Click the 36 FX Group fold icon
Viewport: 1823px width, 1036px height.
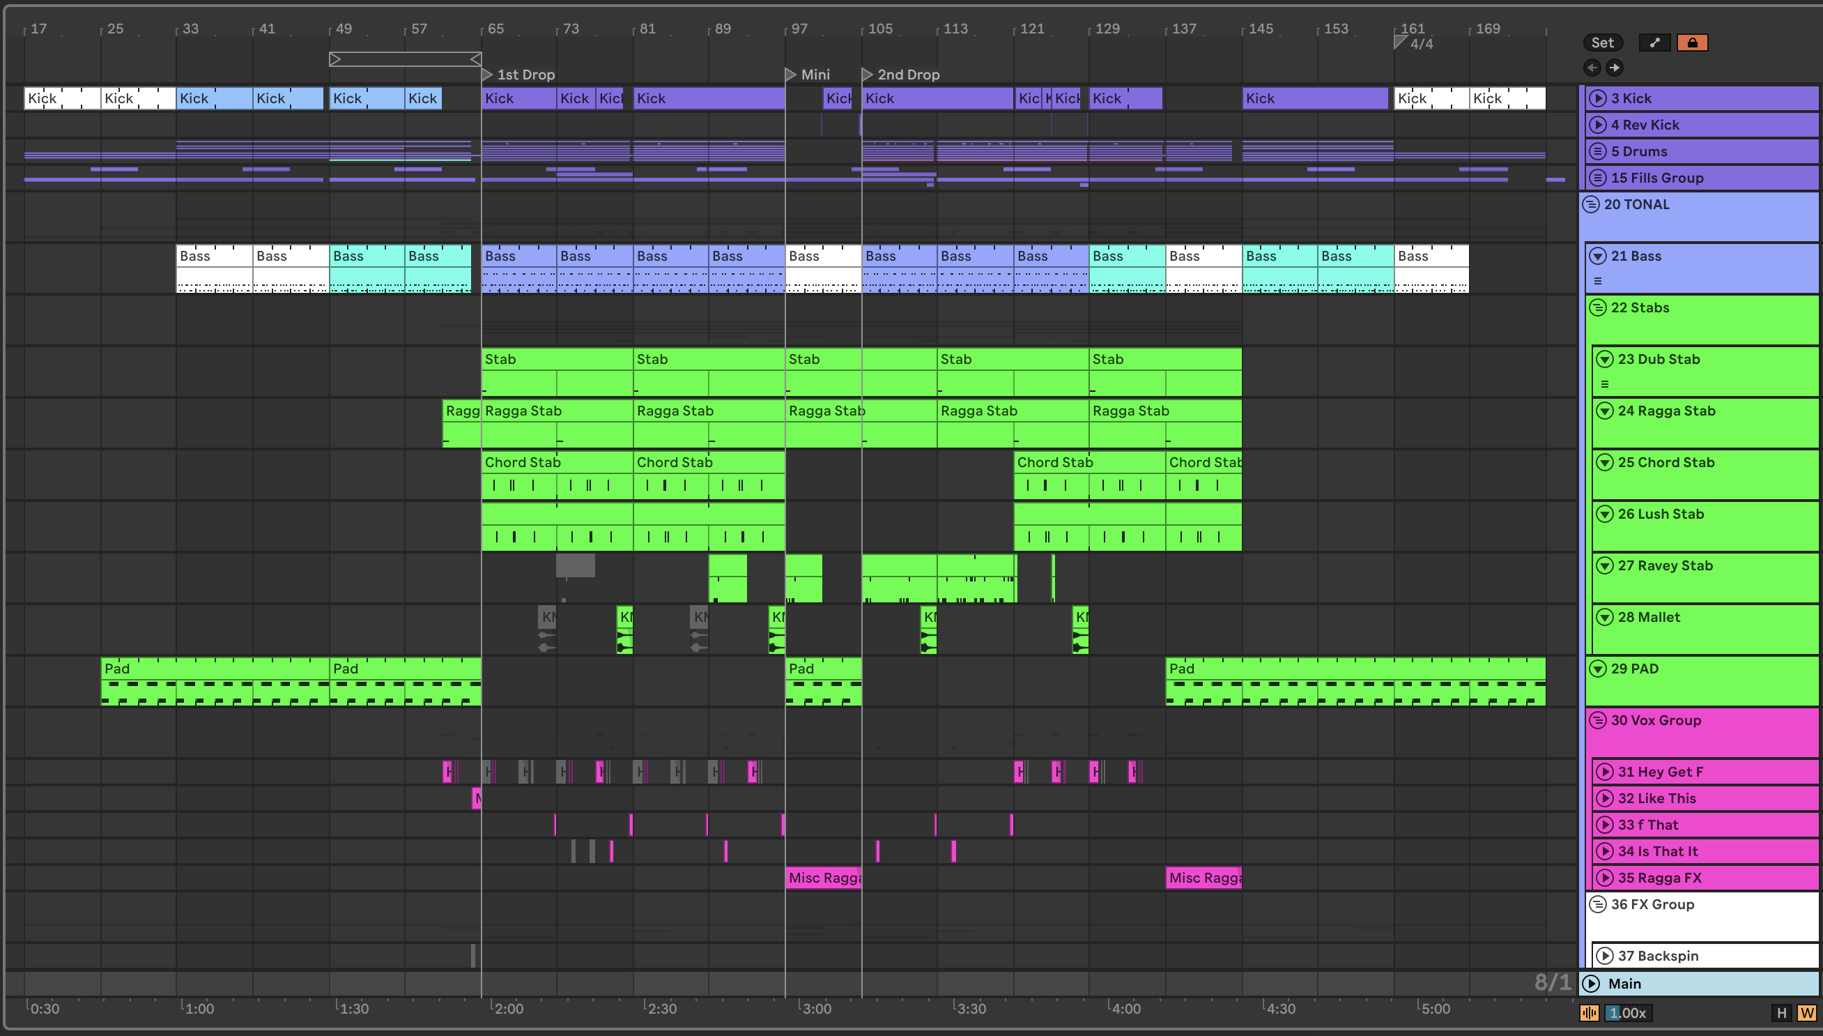[x=1598, y=904]
